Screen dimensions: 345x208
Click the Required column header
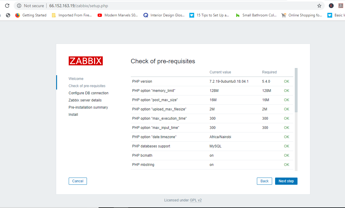coord(269,72)
